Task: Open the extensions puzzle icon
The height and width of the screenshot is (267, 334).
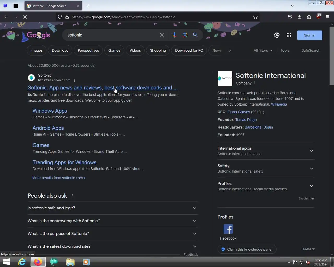Action: click(309, 17)
